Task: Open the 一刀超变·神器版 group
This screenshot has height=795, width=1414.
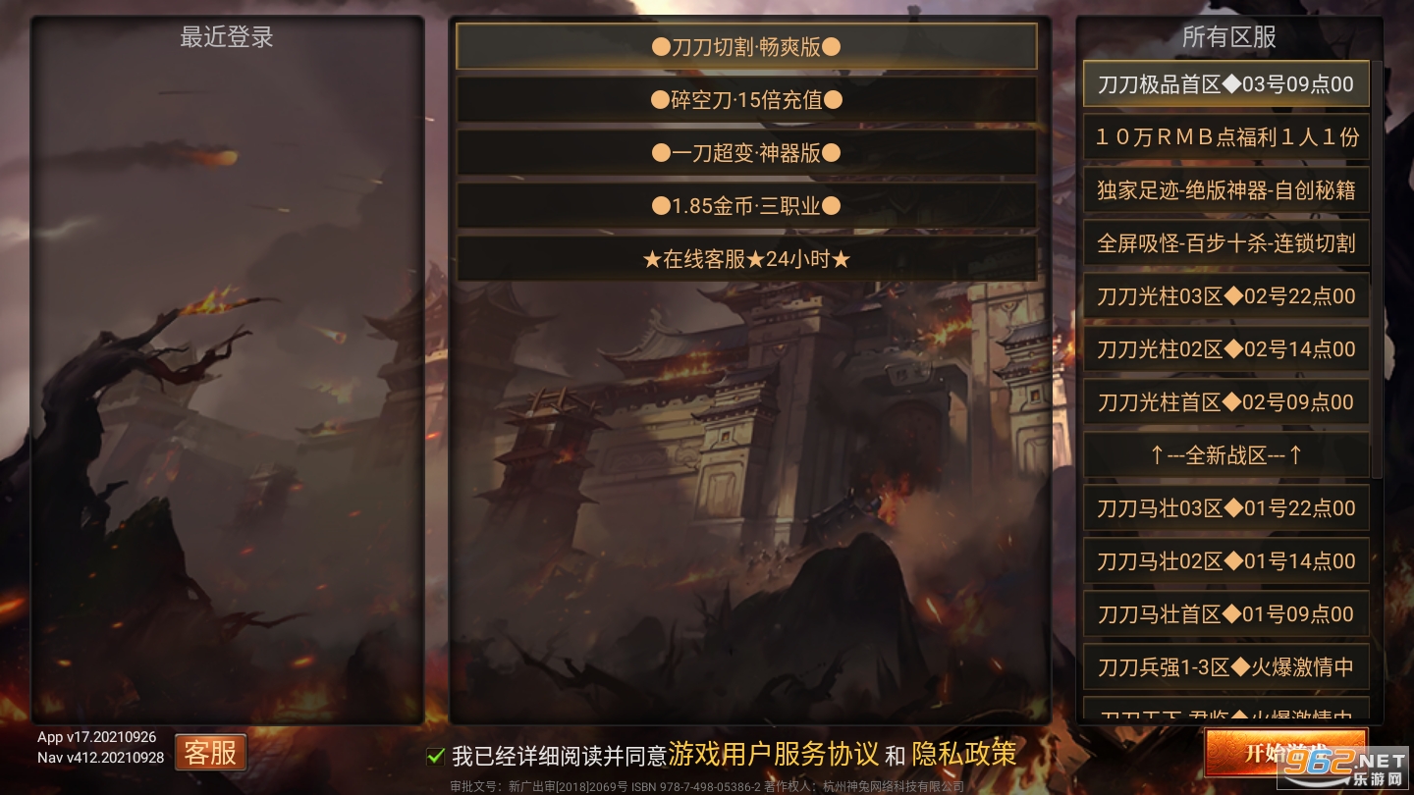Action: [x=746, y=152]
